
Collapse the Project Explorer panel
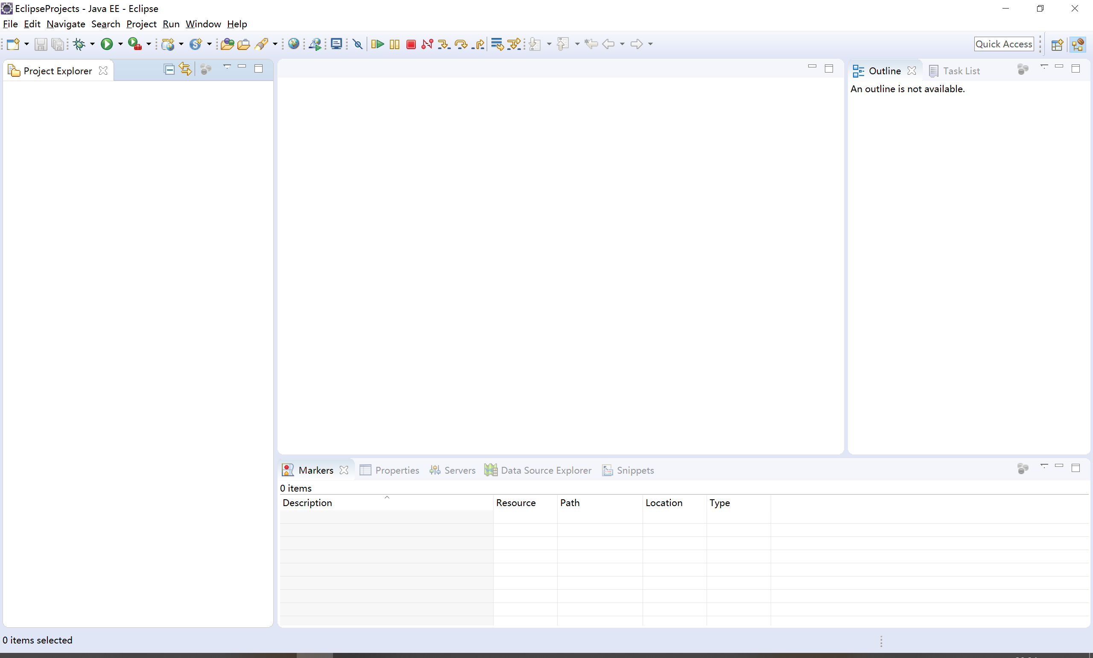(x=243, y=69)
